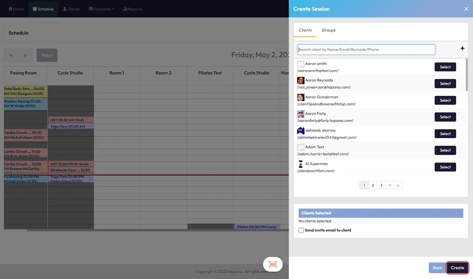Click Aaron Reynolds profile photo

coord(300,81)
